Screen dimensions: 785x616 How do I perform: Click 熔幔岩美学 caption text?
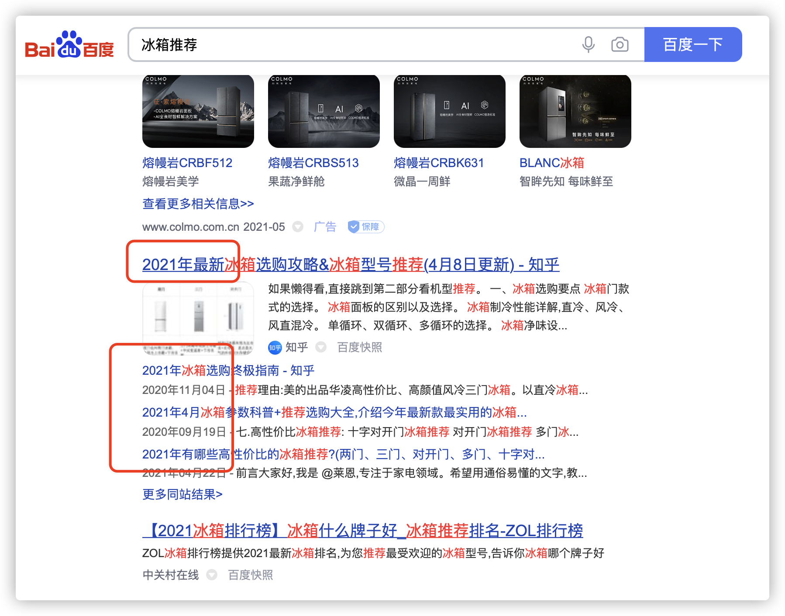(x=171, y=181)
